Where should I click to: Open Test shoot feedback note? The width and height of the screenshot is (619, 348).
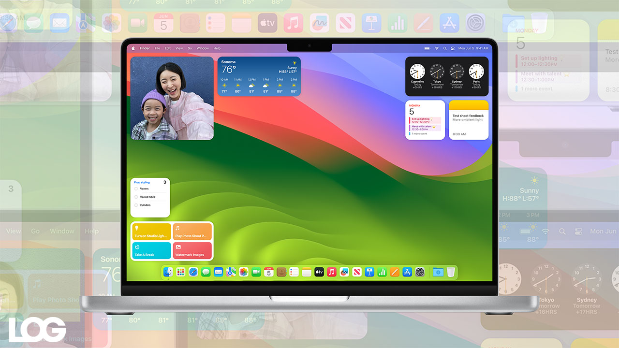(x=469, y=120)
